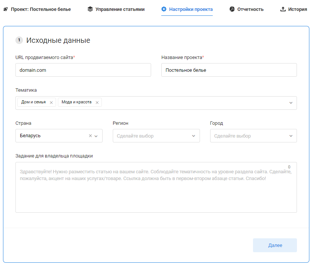Expand the Тематика dropdown list

pos(291,103)
